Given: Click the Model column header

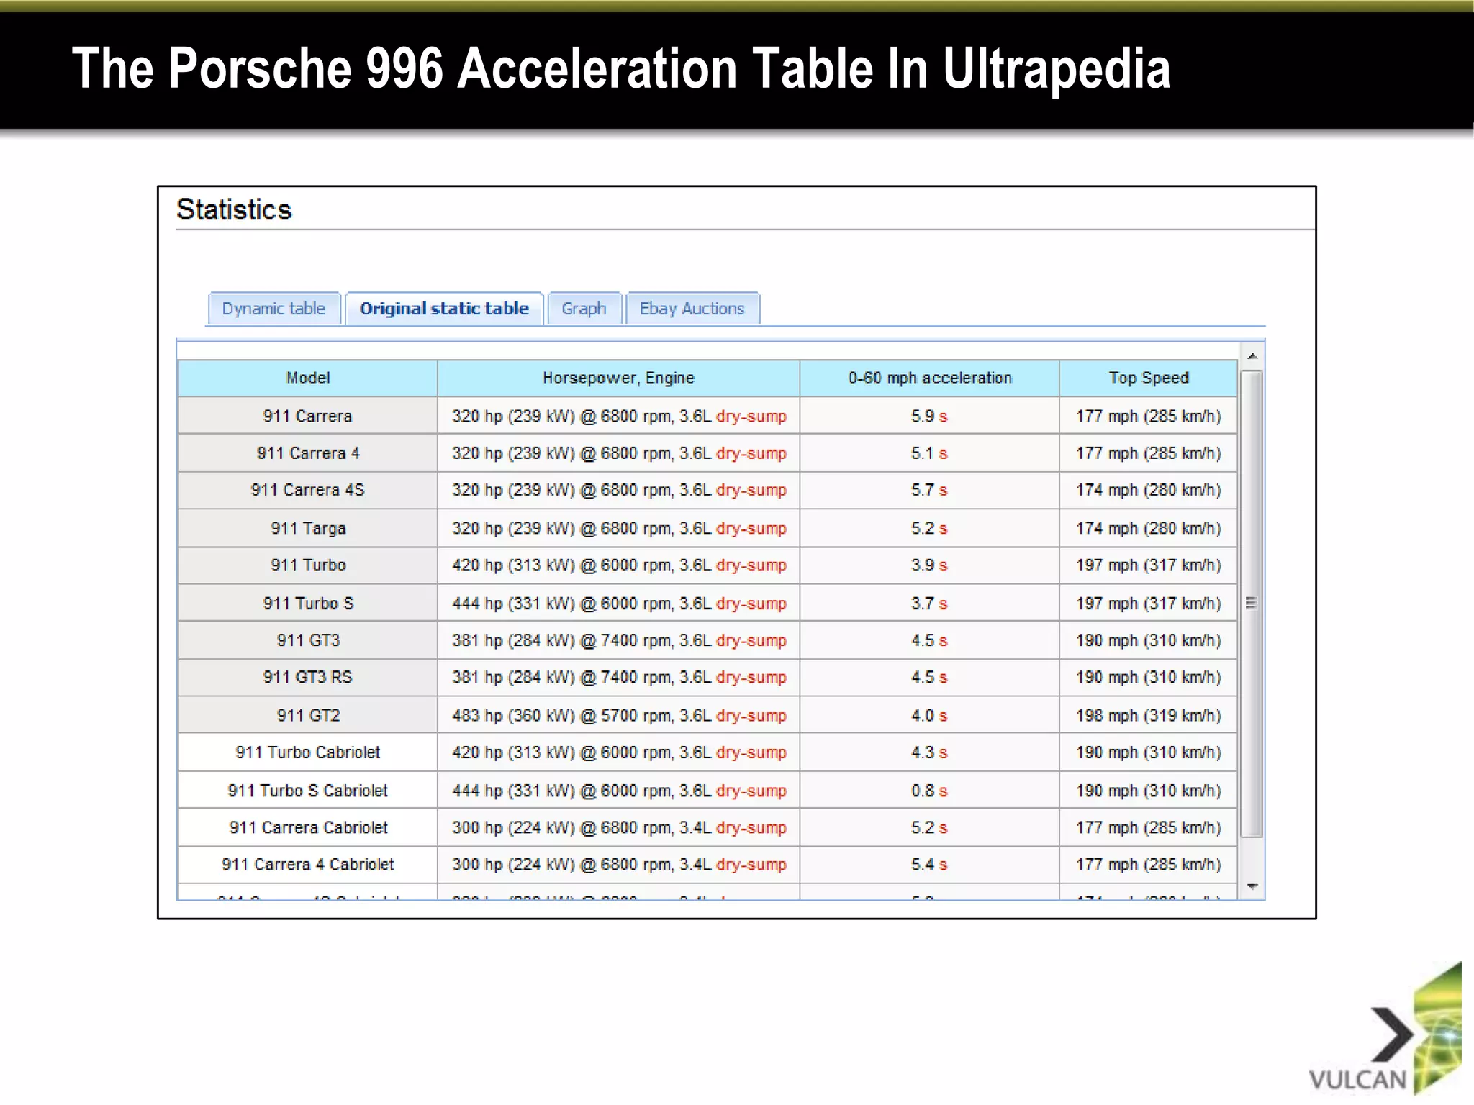Looking at the screenshot, I should (x=308, y=378).
